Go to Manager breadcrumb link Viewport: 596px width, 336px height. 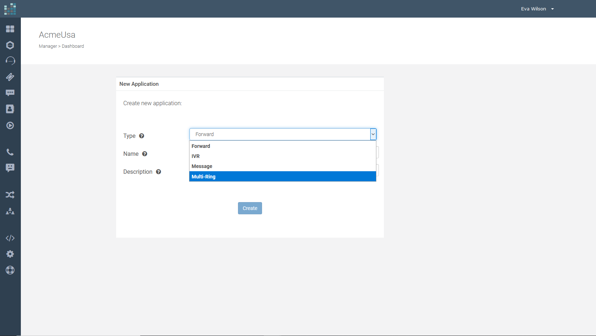pyautogui.click(x=48, y=46)
